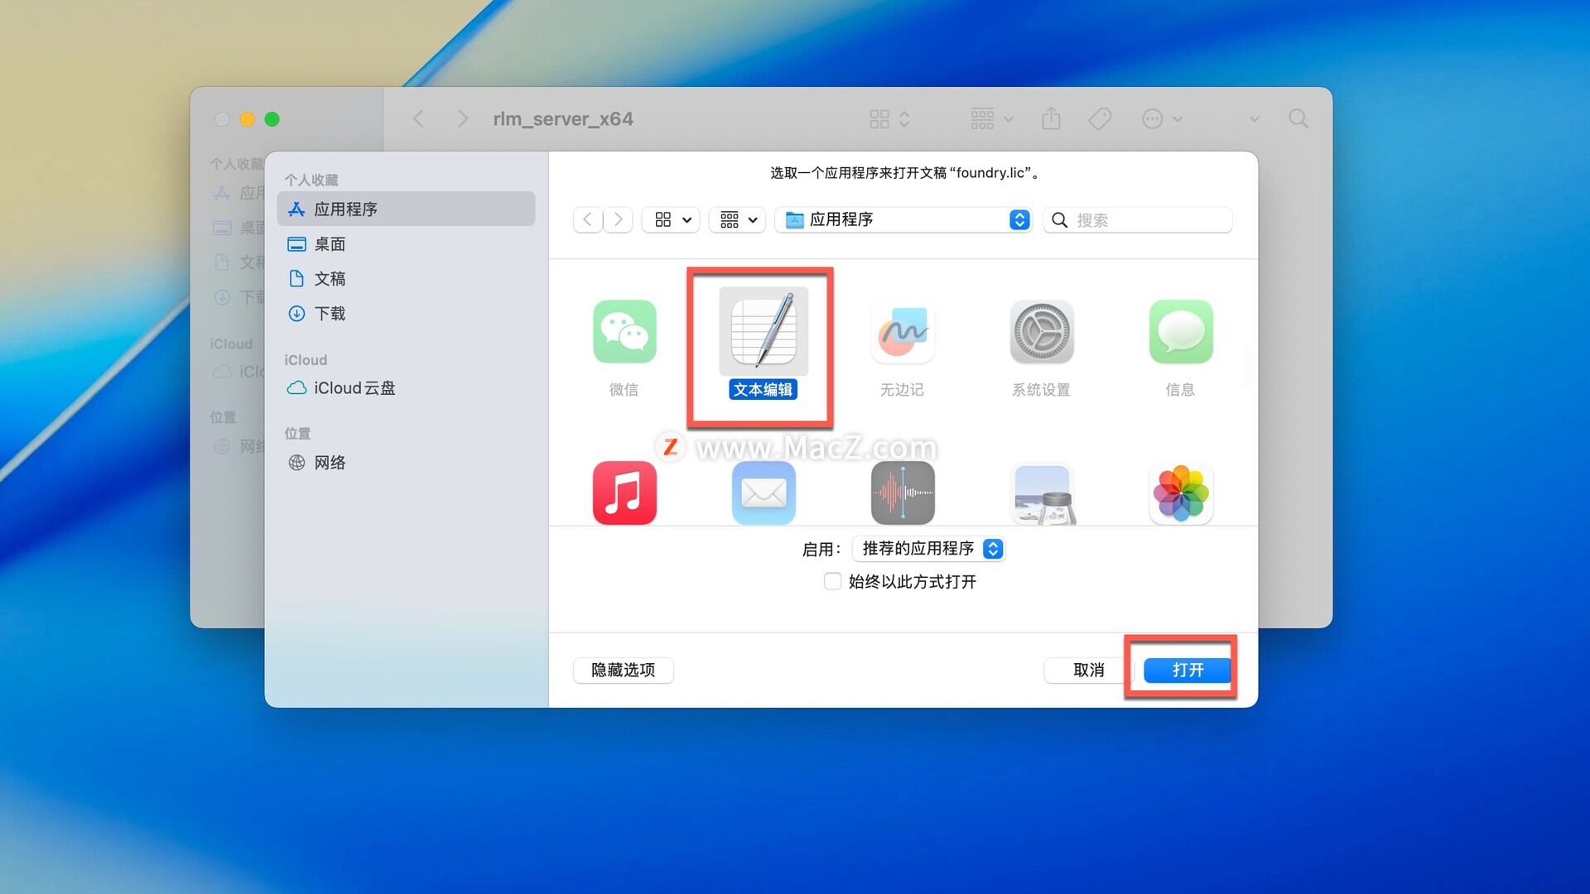Viewport: 1590px width, 894px height.
Task: Select 桌面 in the dialog sidebar
Action: [x=406, y=243]
